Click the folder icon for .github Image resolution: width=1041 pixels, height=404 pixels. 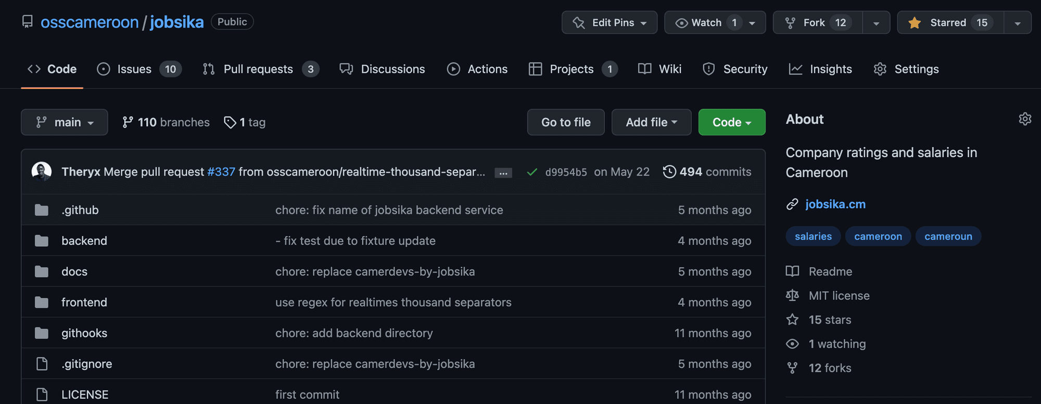click(x=42, y=210)
